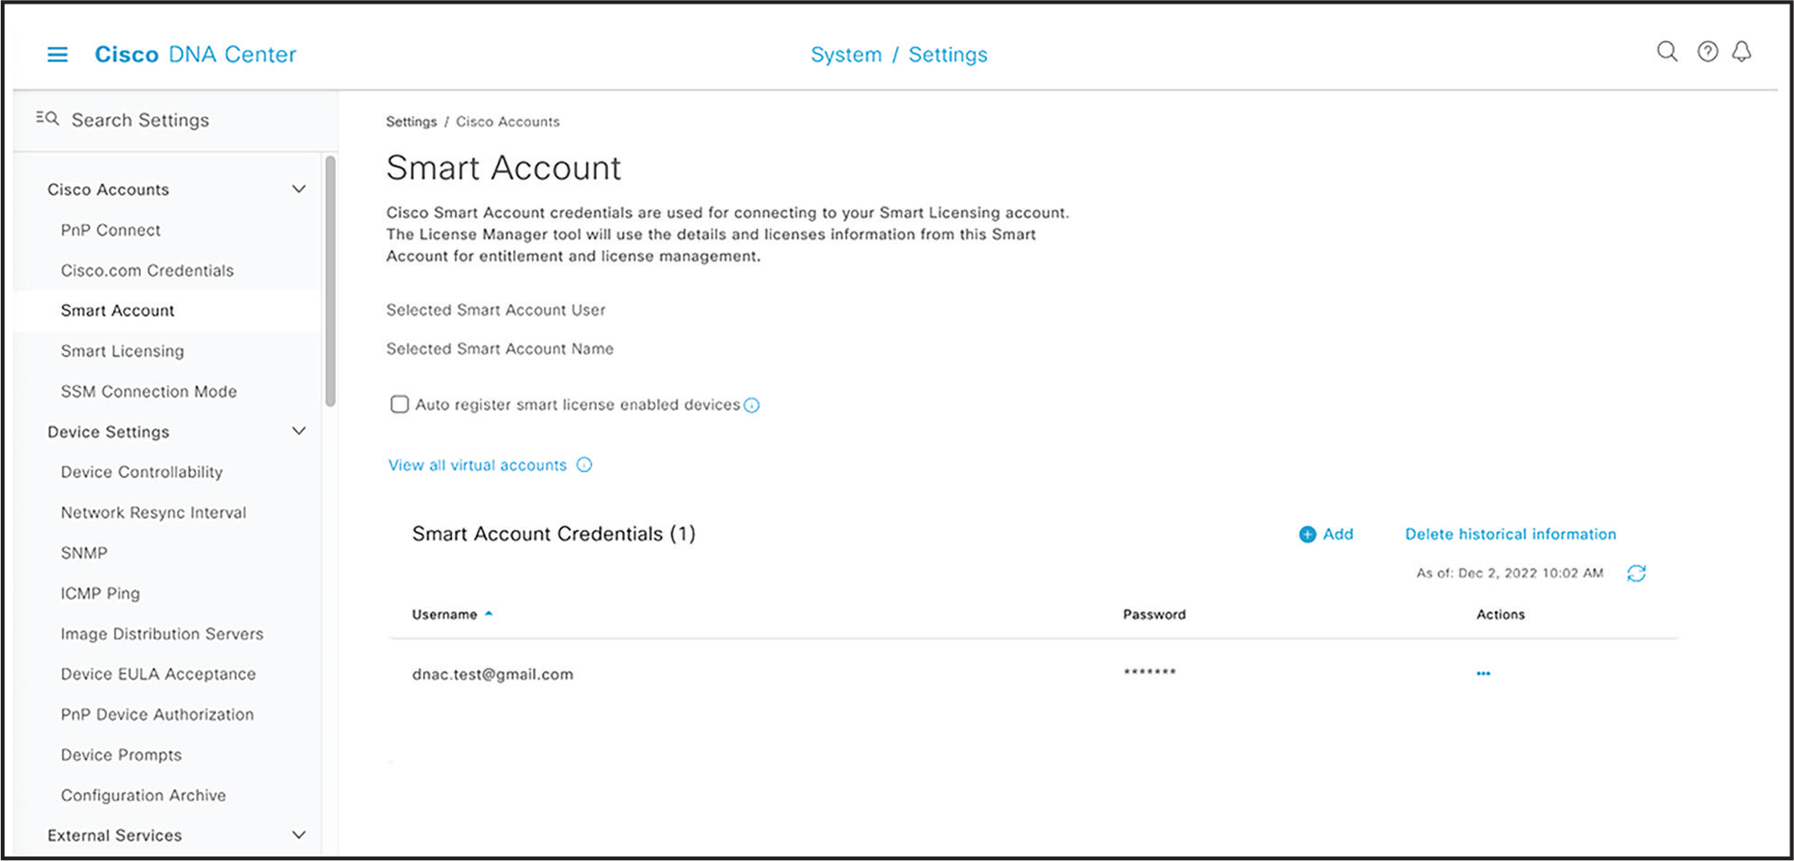
Task: Click the sidebar vertical scrollbar thumb
Action: [330, 281]
